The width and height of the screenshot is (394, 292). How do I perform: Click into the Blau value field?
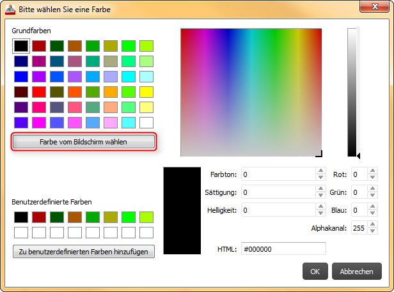(359, 210)
